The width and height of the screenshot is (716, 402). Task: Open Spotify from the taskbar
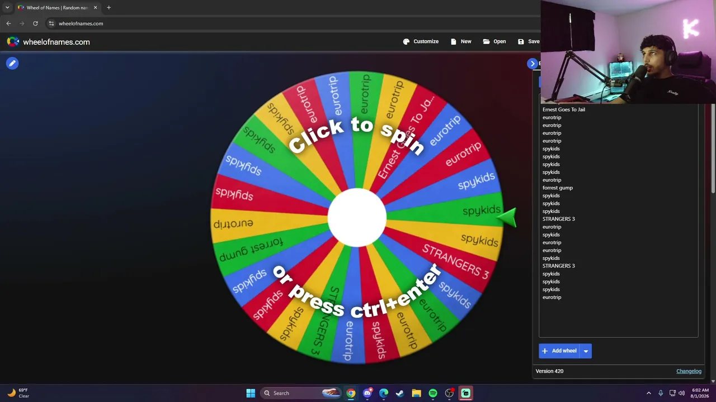click(433, 393)
